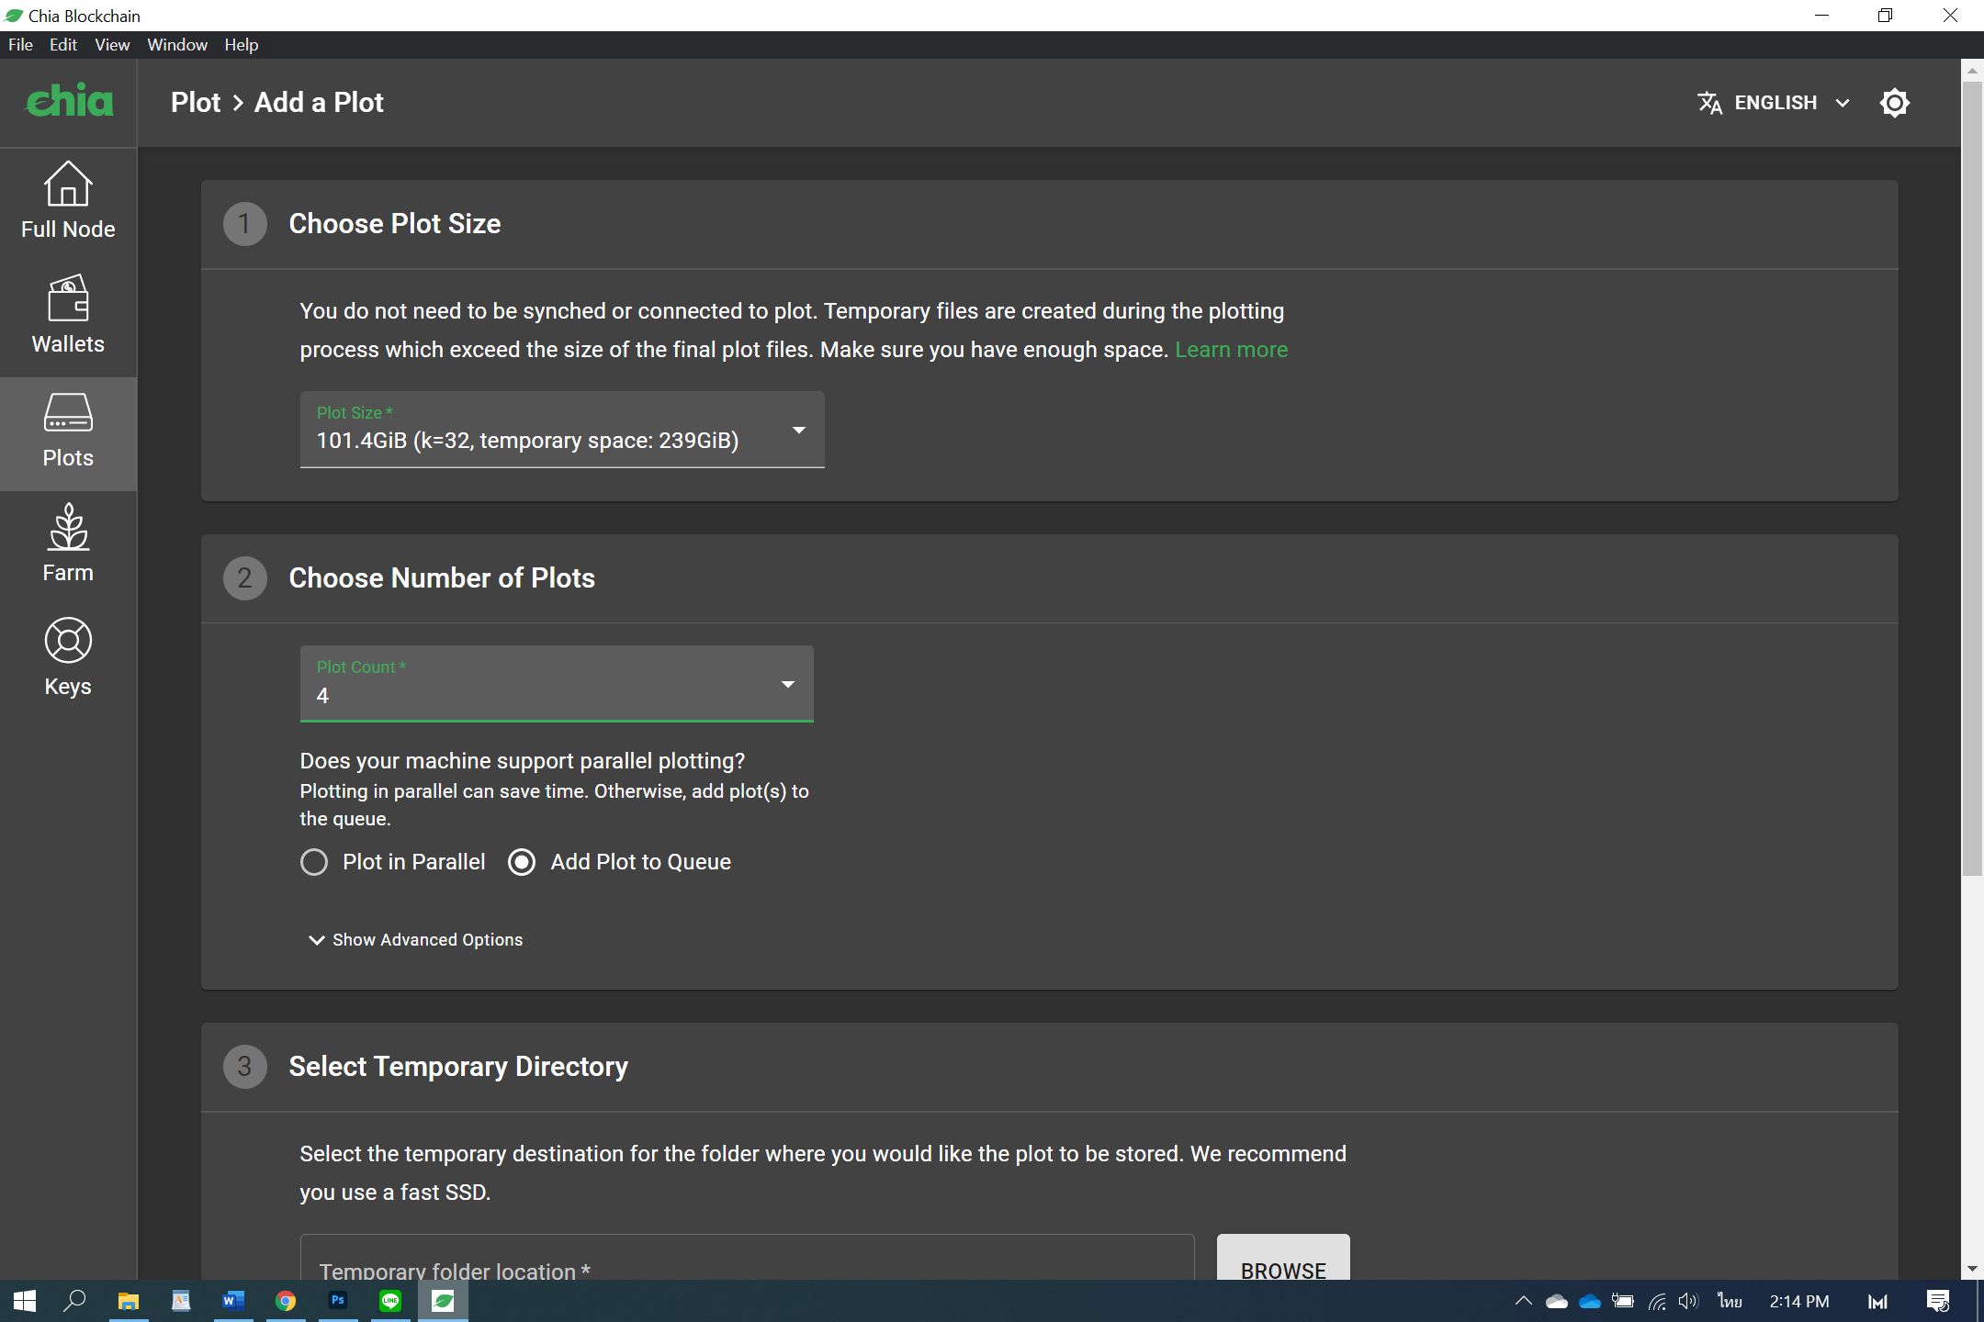Screen dimensions: 1984x1322
Task: Open the Window menu
Action: pyautogui.click(x=177, y=44)
